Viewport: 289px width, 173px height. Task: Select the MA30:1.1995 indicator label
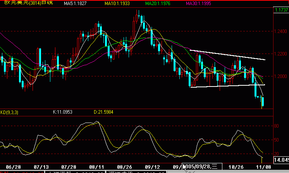click(198, 3)
